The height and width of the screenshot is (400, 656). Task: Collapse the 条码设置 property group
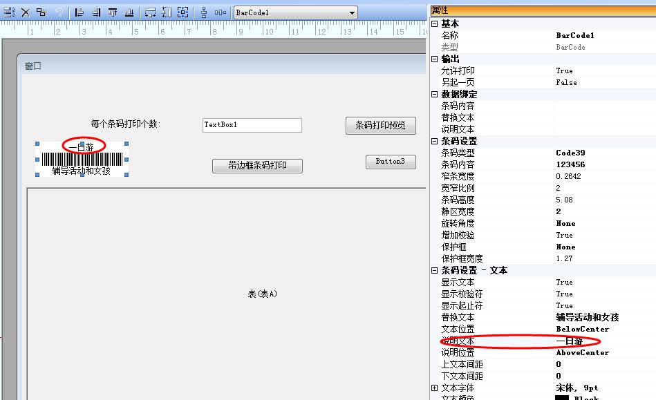tap(434, 141)
